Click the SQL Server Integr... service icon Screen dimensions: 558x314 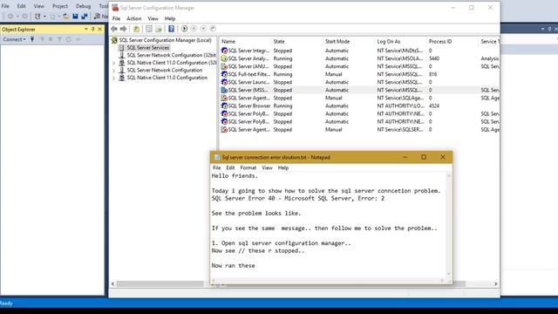pos(224,51)
